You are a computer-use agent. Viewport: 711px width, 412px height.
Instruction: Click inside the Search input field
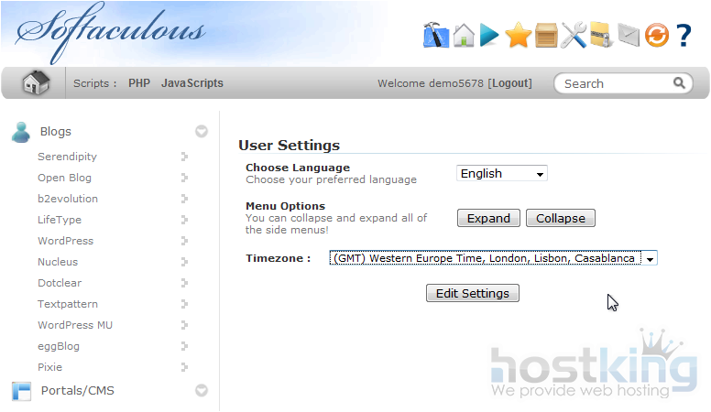[x=616, y=83]
